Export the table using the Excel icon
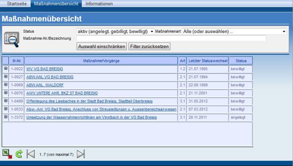This screenshot has height=166, width=293. tap(7, 154)
